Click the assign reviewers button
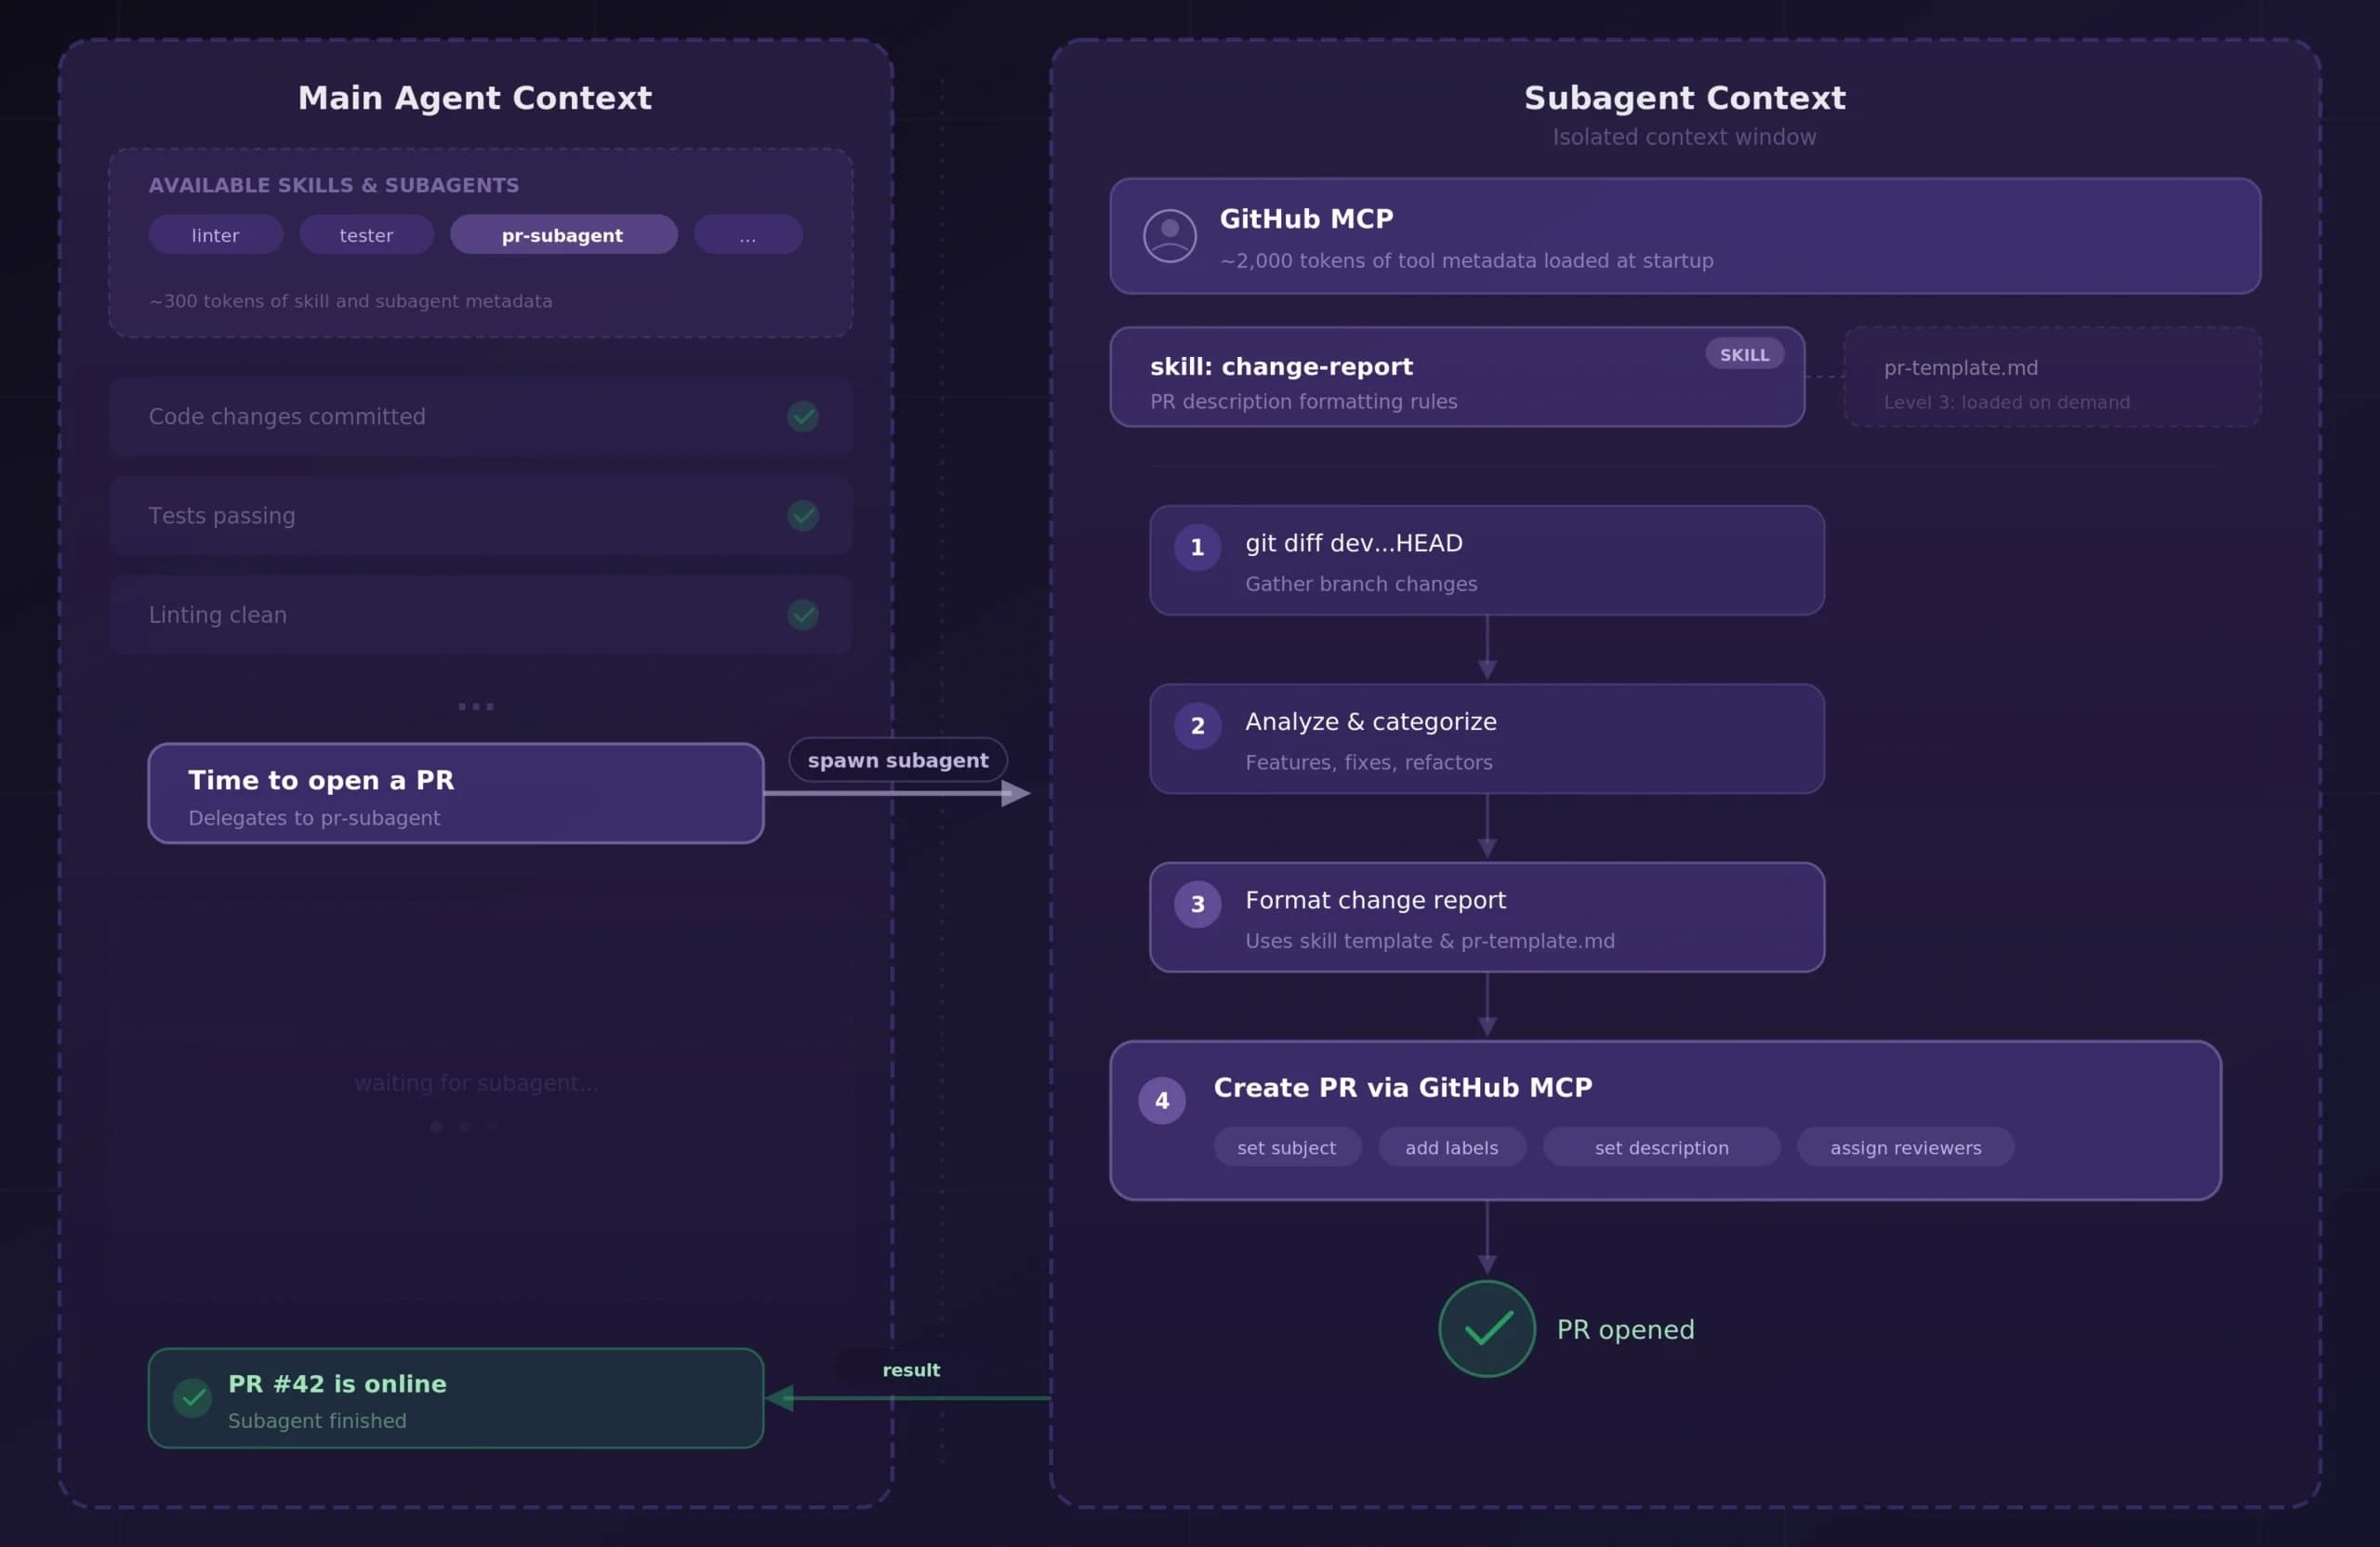 point(1904,1147)
